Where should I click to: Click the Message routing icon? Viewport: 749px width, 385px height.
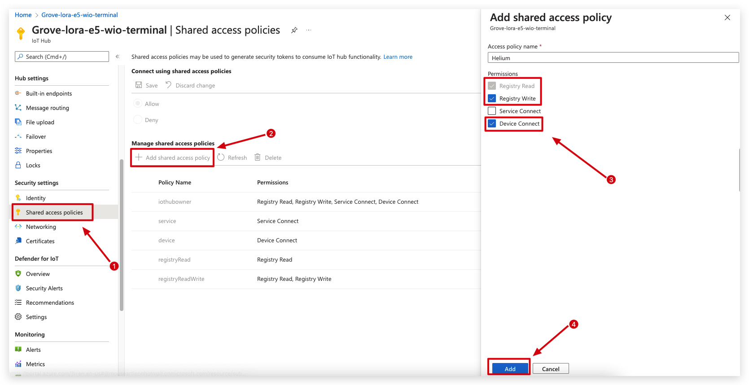[18, 108]
